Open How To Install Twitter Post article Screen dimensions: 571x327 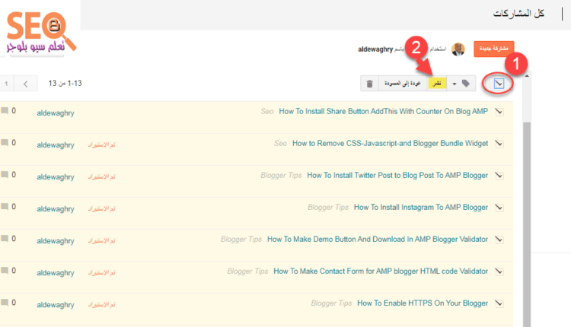tap(397, 176)
